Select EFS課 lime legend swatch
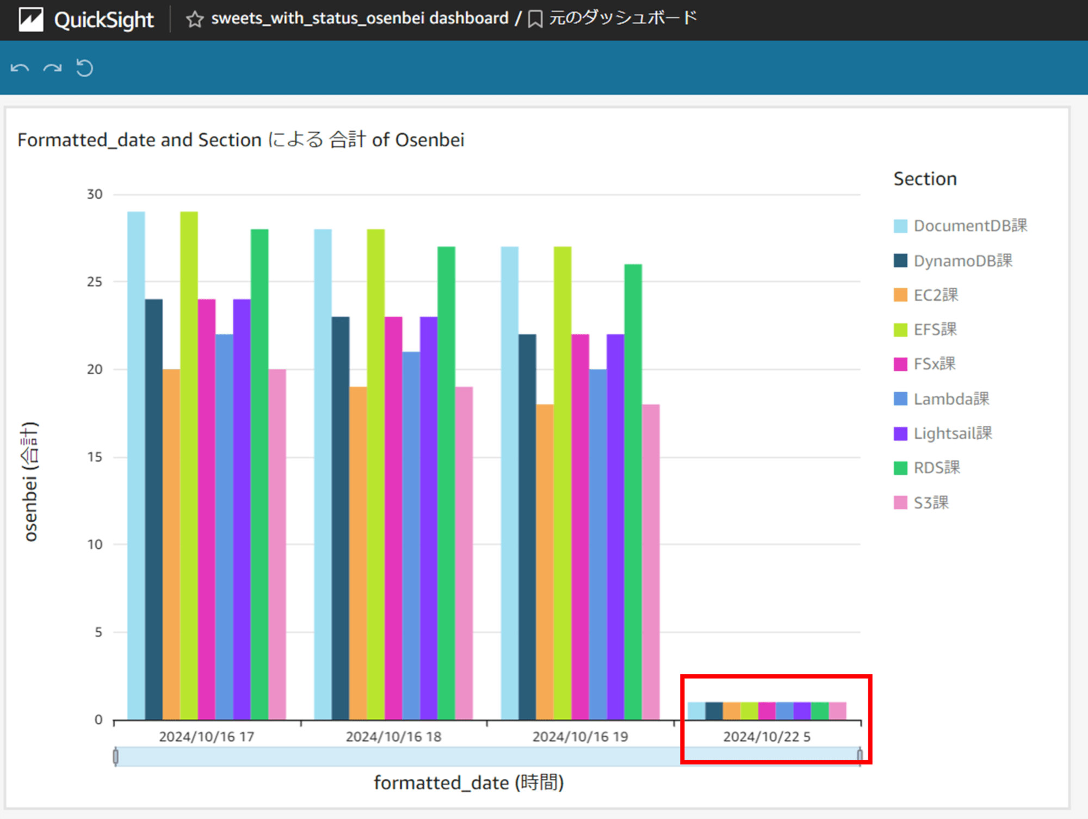Screen dimensions: 1088x819 pos(900,330)
